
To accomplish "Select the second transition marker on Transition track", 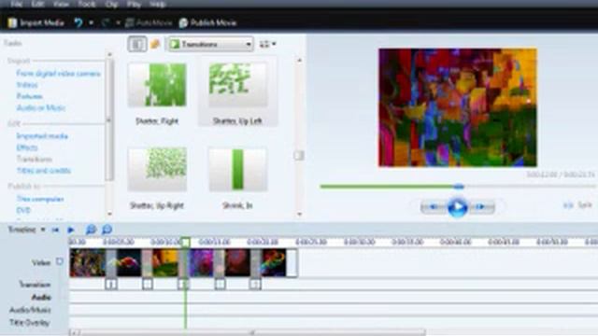I will [x=148, y=284].
